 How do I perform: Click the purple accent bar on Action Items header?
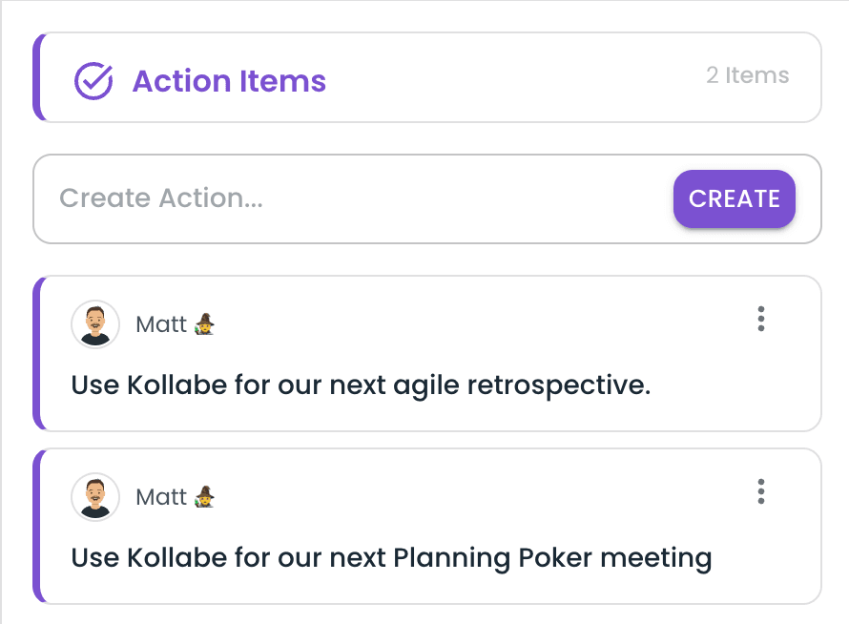37,77
